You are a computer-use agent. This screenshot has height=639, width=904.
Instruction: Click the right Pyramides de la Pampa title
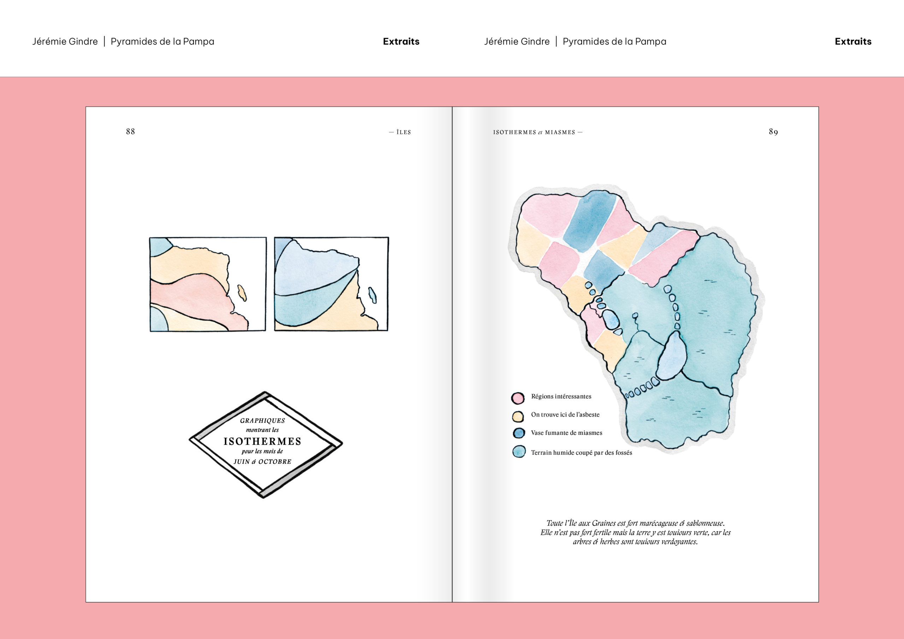click(614, 41)
